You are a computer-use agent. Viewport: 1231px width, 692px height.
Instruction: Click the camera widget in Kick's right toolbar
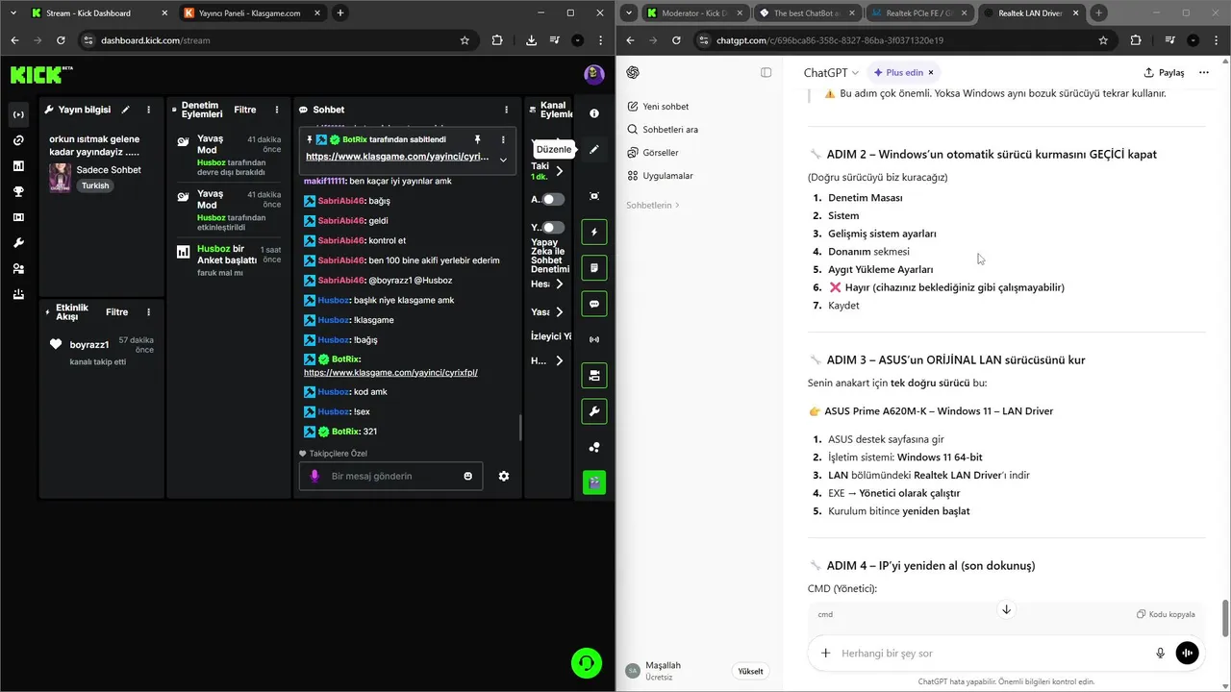click(x=594, y=375)
